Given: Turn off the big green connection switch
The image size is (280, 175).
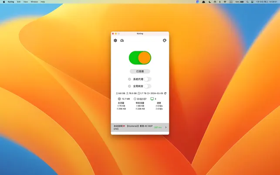Looking at the screenshot, I should coord(140,57).
